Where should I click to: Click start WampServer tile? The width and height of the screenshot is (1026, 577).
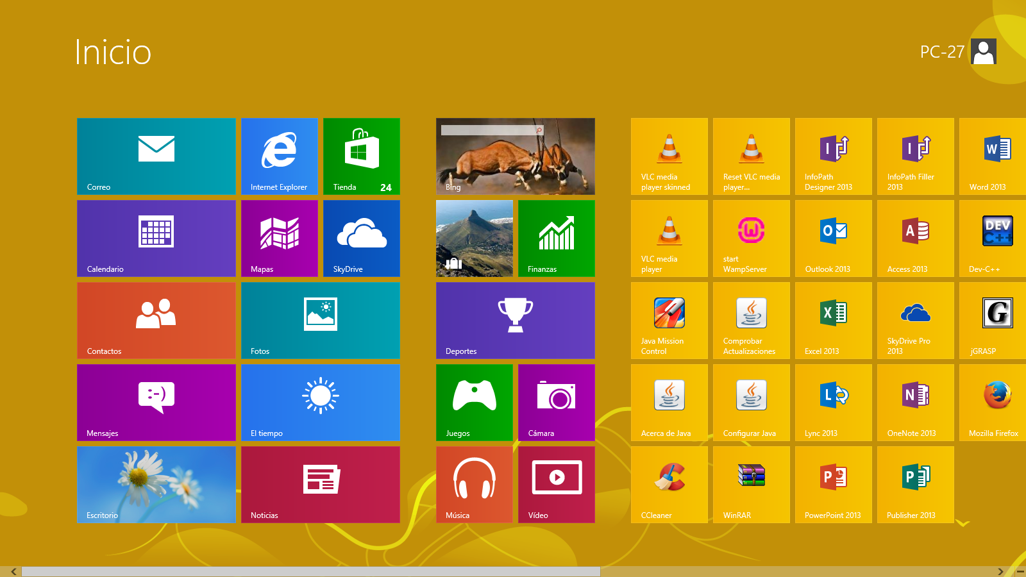(x=752, y=238)
